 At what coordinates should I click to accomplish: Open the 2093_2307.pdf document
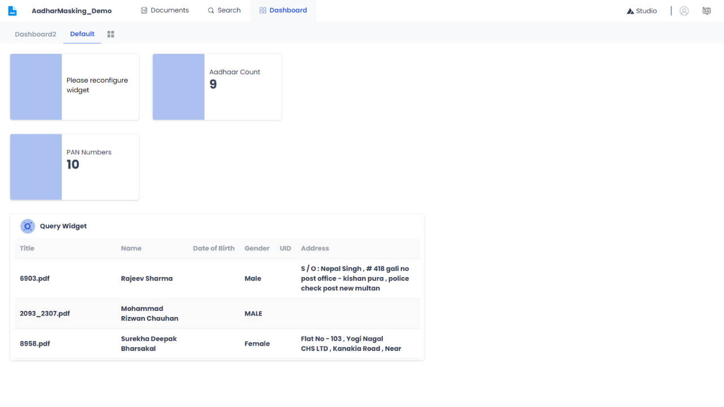pyautogui.click(x=45, y=314)
